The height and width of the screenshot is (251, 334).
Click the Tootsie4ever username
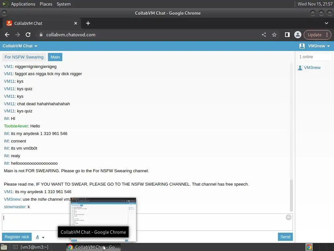(16, 126)
